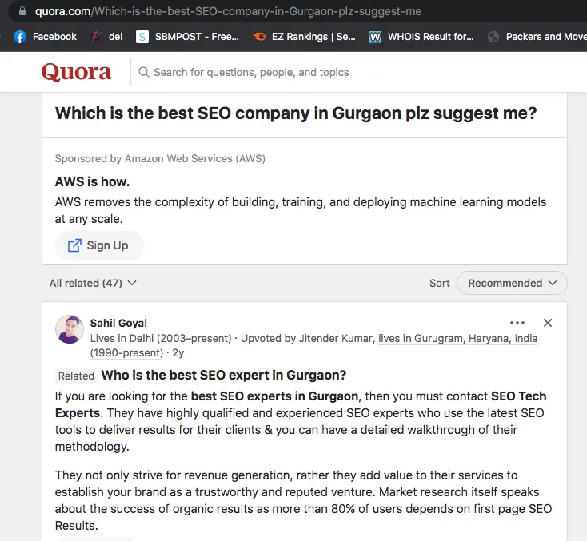
Task: Expand the All related (47) filter
Action: pos(93,283)
